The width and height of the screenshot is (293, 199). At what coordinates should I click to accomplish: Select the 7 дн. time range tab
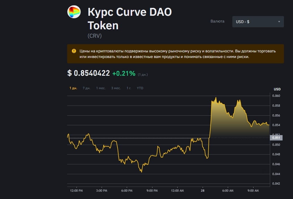tap(86, 88)
